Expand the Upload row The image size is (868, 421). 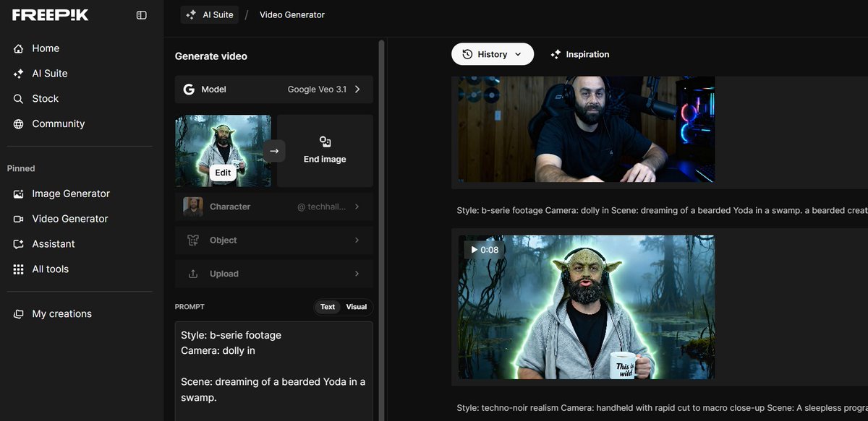pos(274,274)
